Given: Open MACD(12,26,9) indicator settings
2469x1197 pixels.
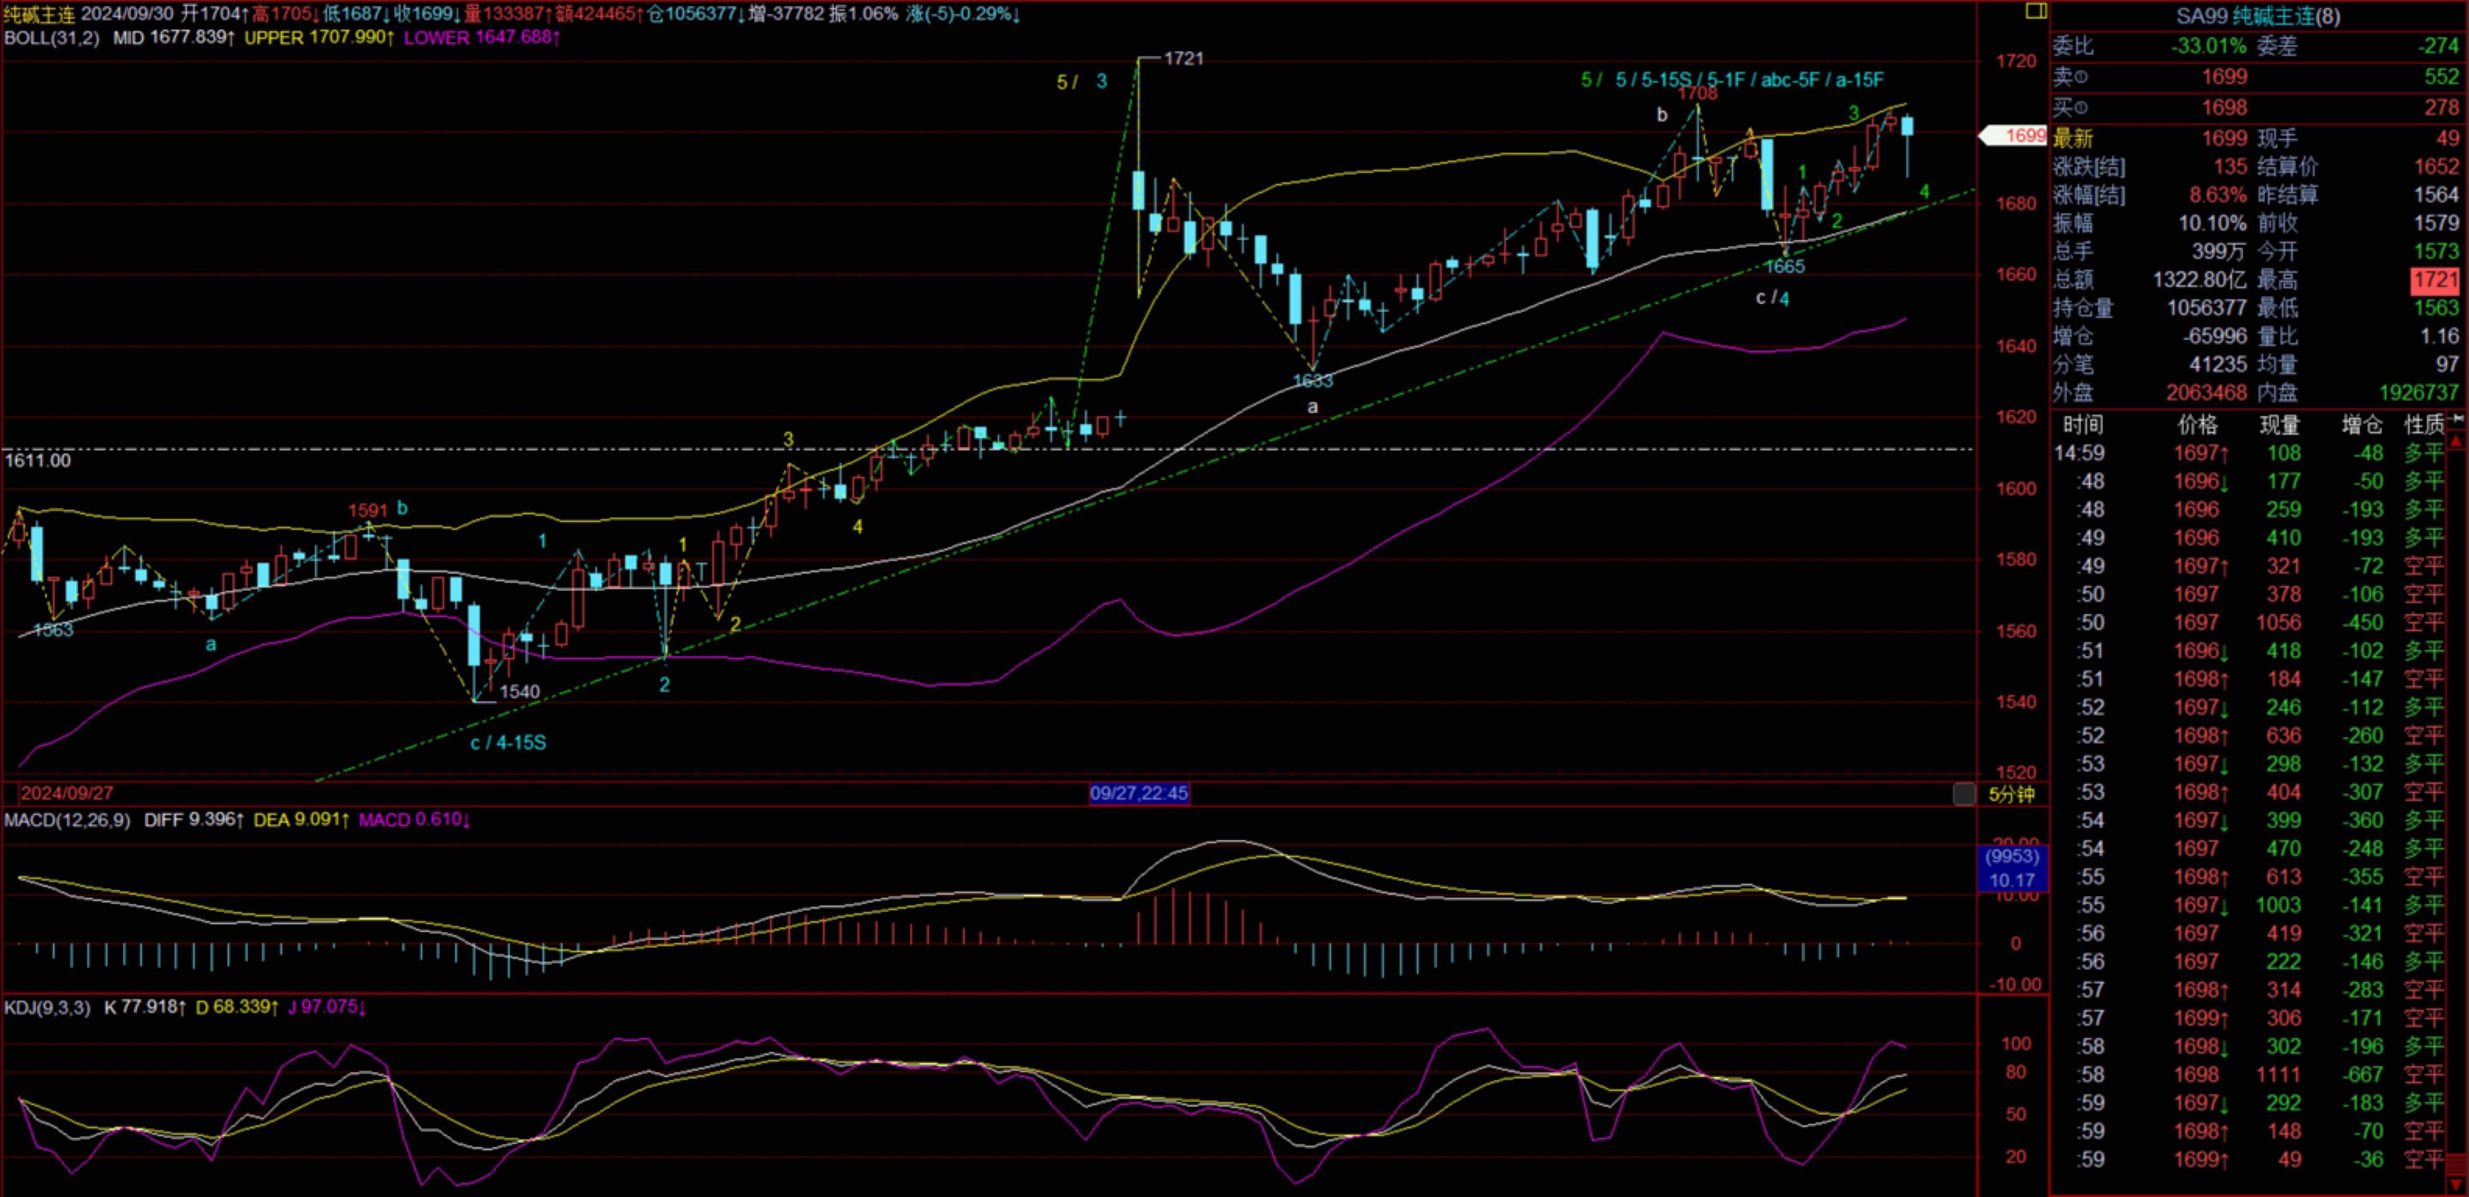Looking at the screenshot, I should (x=67, y=819).
